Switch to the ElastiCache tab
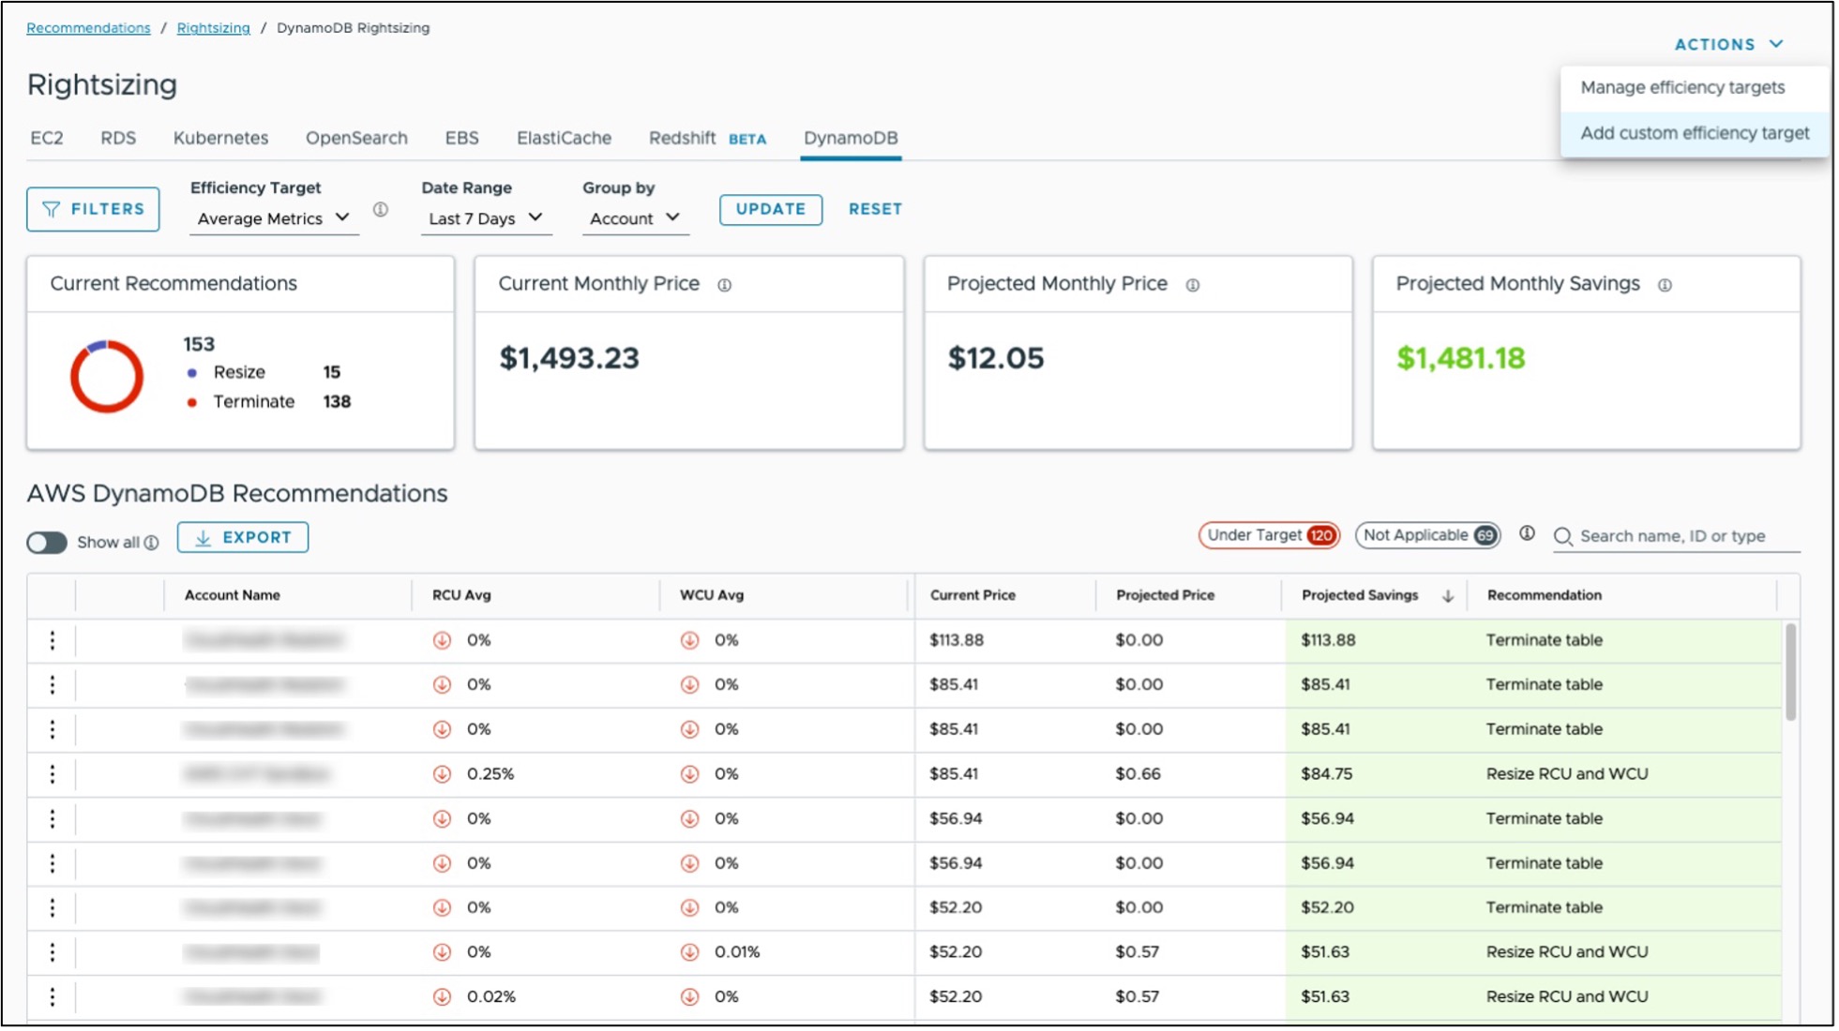Screen dimensions: 1839x1031 [x=564, y=138]
